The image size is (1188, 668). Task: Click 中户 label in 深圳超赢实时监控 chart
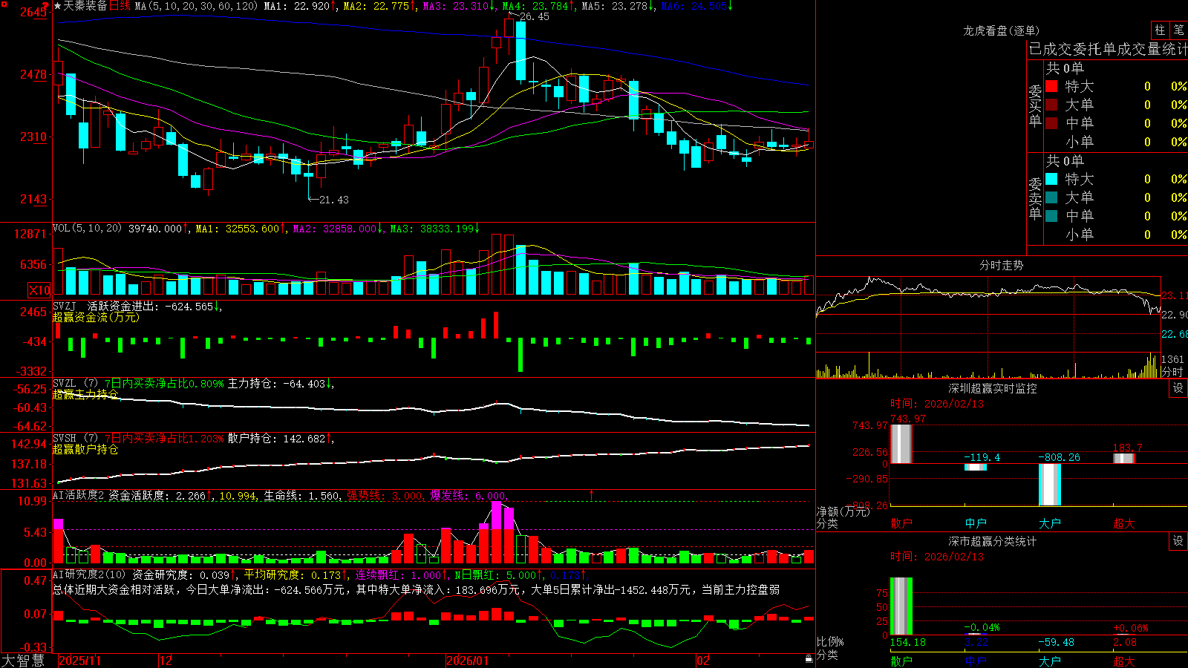[976, 523]
